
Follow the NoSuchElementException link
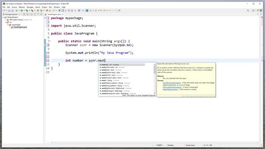(x=172, y=87)
